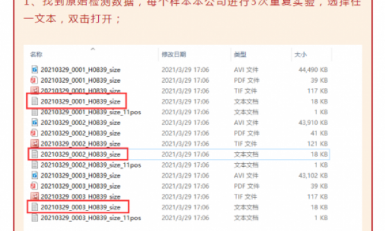
Task: Select the 20210329_0001_H0839_size TIF file name
Action: 81,91
